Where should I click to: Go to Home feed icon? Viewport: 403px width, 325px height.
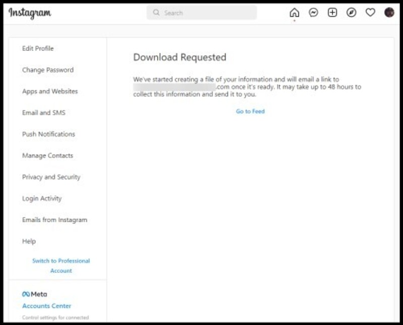(x=294, y=13)
